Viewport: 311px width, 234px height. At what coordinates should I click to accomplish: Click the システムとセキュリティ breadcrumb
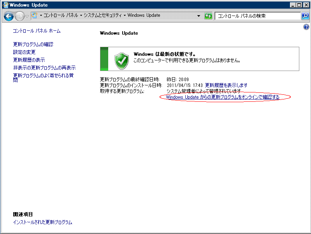tap(103, 15)
